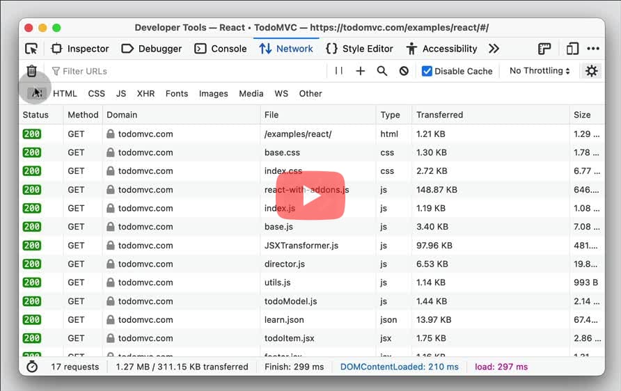Select the todoItem.jsx request
Screen dimensions: 621x391
coord(312,338)
